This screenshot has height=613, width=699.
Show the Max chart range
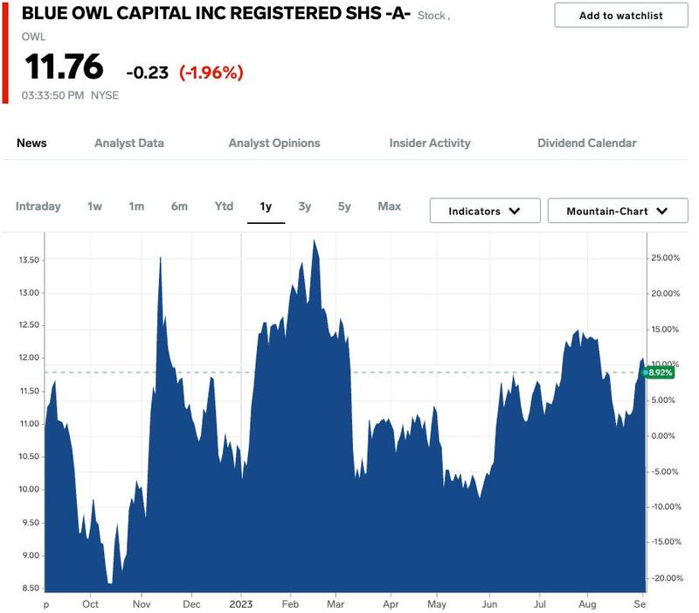click(389, 206)
